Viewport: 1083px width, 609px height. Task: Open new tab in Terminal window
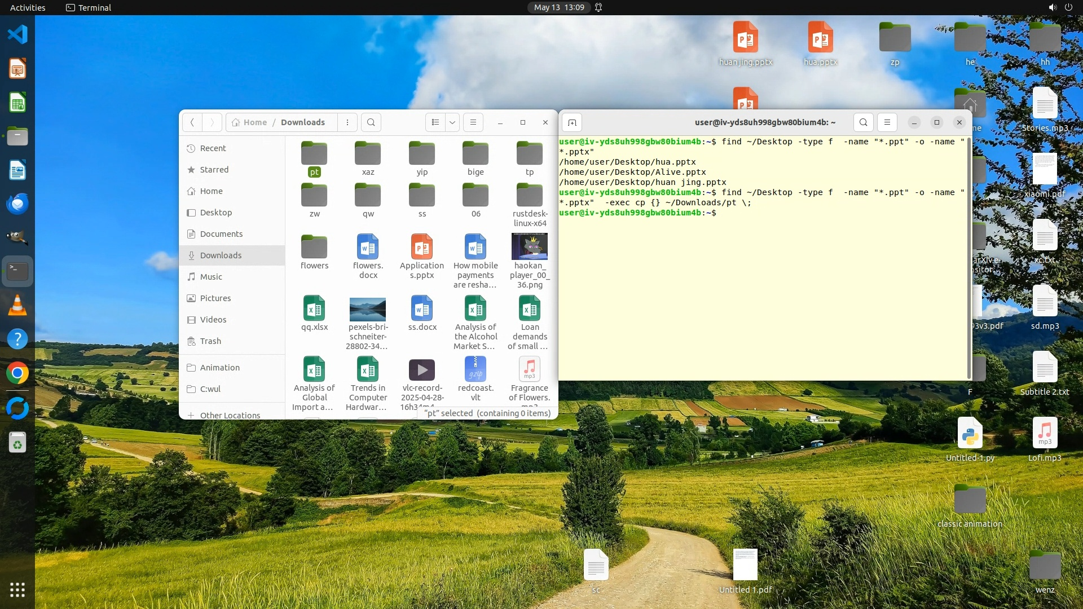tap(572, 122)
